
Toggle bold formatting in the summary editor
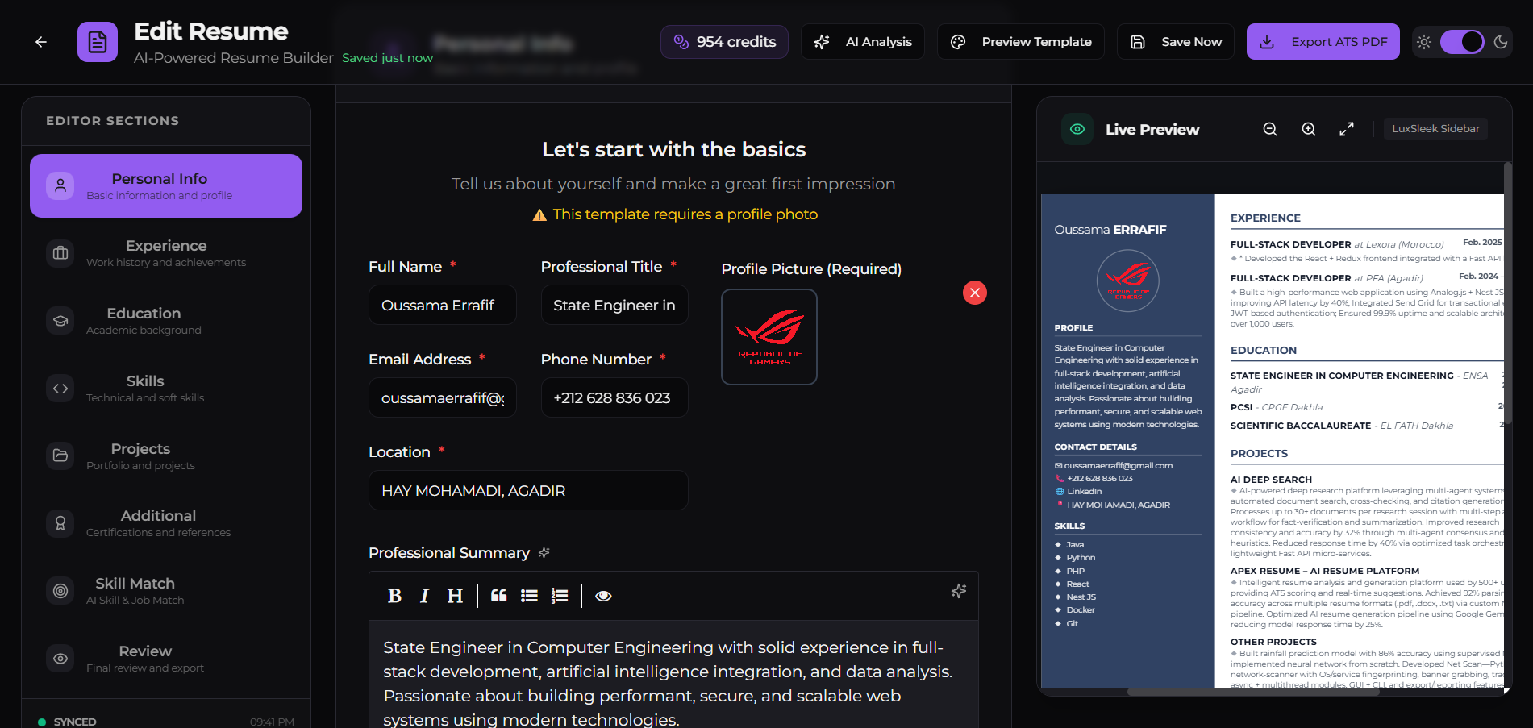tap(395, 596)
